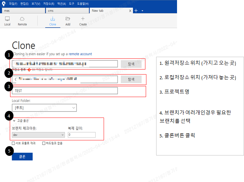
Task: Open the 파일(F) menu
Action: pyautogui.click(x=13, y=4)
